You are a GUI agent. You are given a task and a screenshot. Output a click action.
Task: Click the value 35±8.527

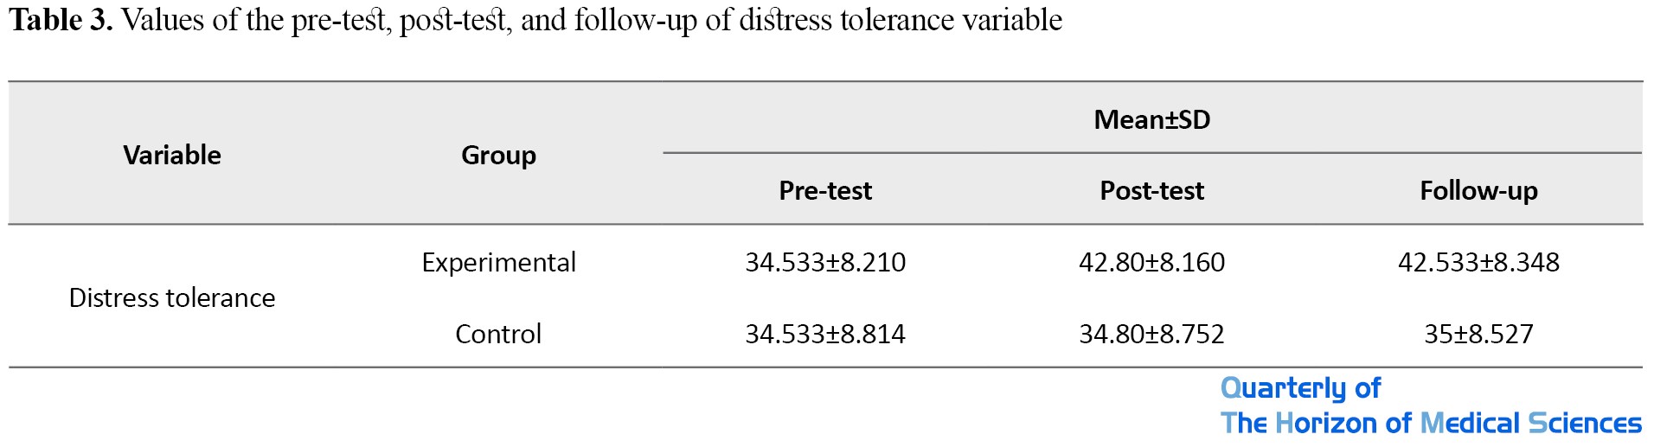pyautogui.click(x=1478, y=334)
